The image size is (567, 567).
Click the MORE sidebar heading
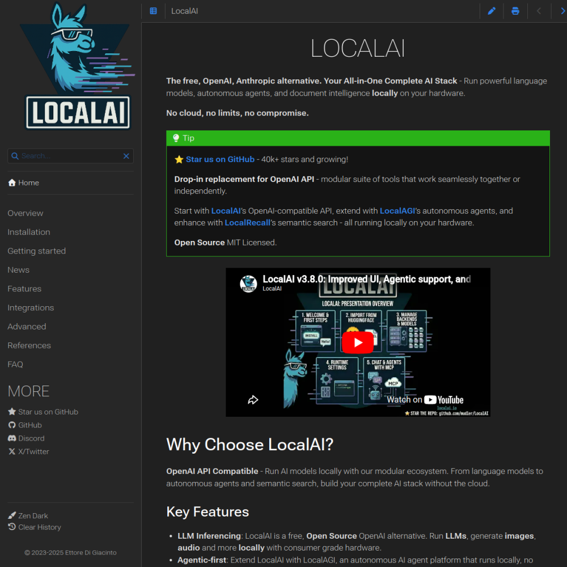click(28, 391)
